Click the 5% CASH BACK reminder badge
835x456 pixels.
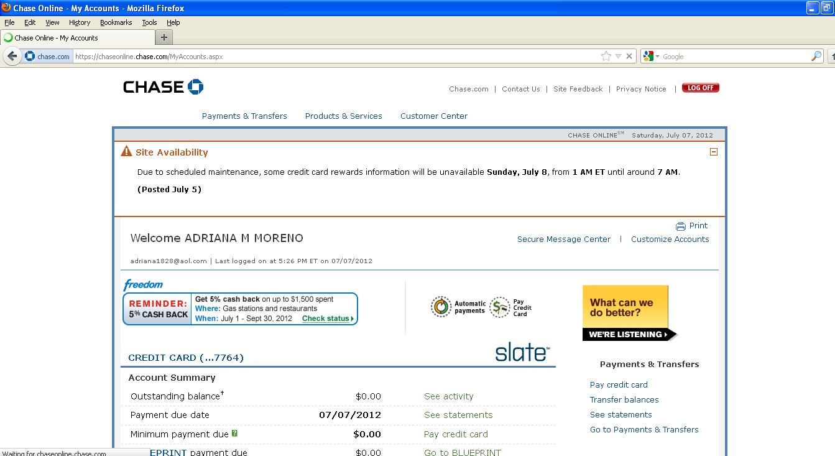point(158,309)
